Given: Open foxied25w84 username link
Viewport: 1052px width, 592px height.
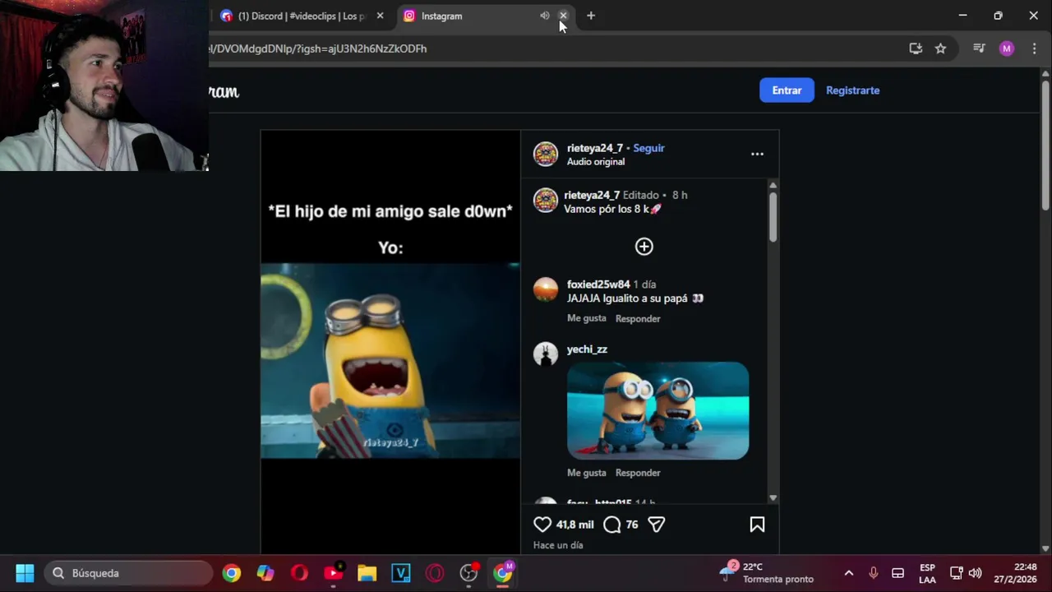Looking at the screenshot, I should tap(598, 284).
